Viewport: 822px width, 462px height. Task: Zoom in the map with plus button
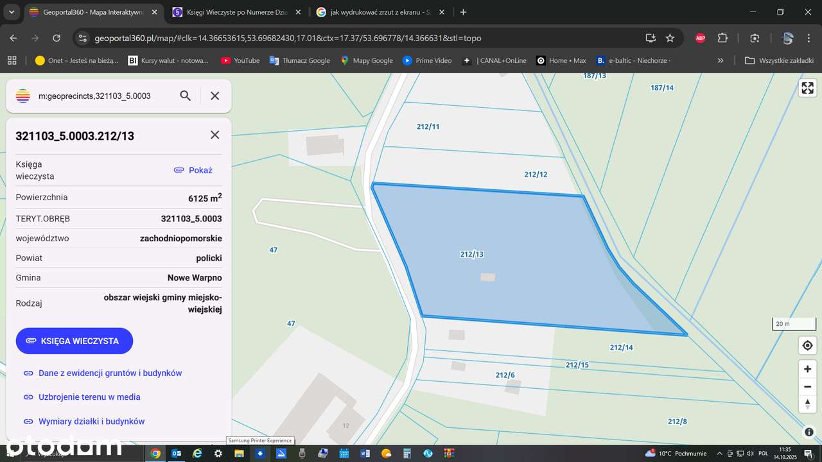point(807,369)
